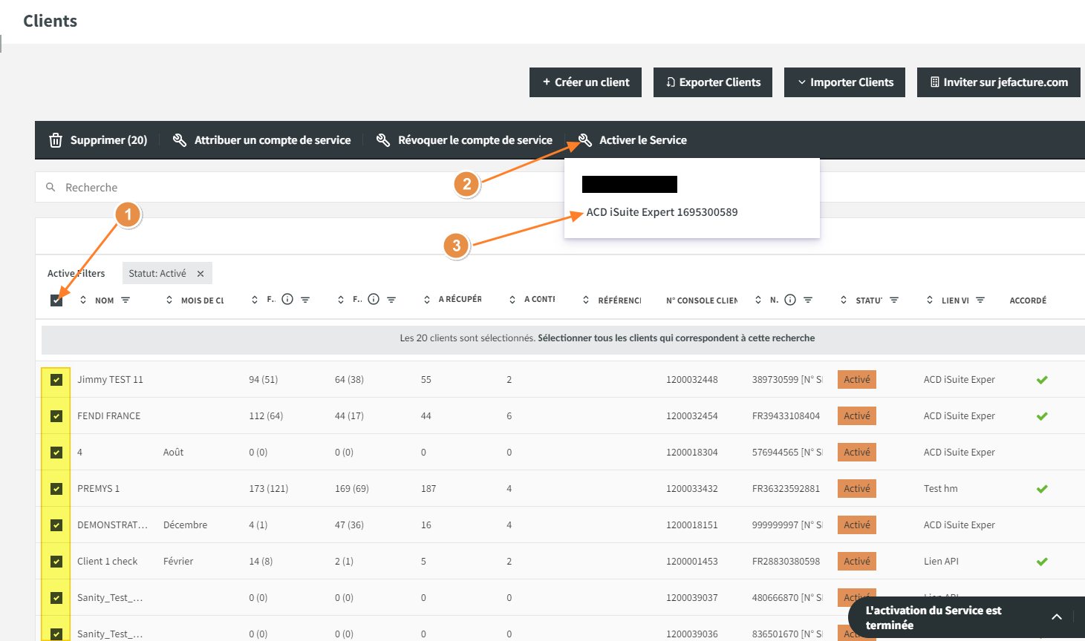Click the Créer un client button
Screen dimensions: 1085x641
click(x=585, y=82)
